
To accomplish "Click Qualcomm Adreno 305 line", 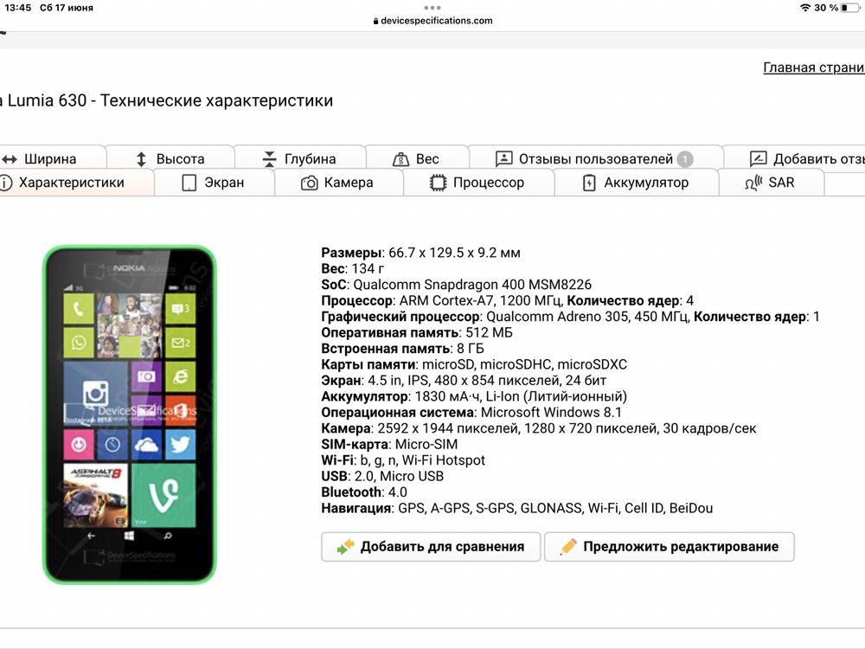I will [570, 317].
